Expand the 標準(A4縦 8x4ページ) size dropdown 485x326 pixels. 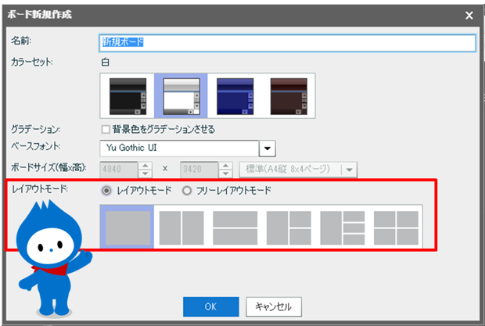(349, 169)
